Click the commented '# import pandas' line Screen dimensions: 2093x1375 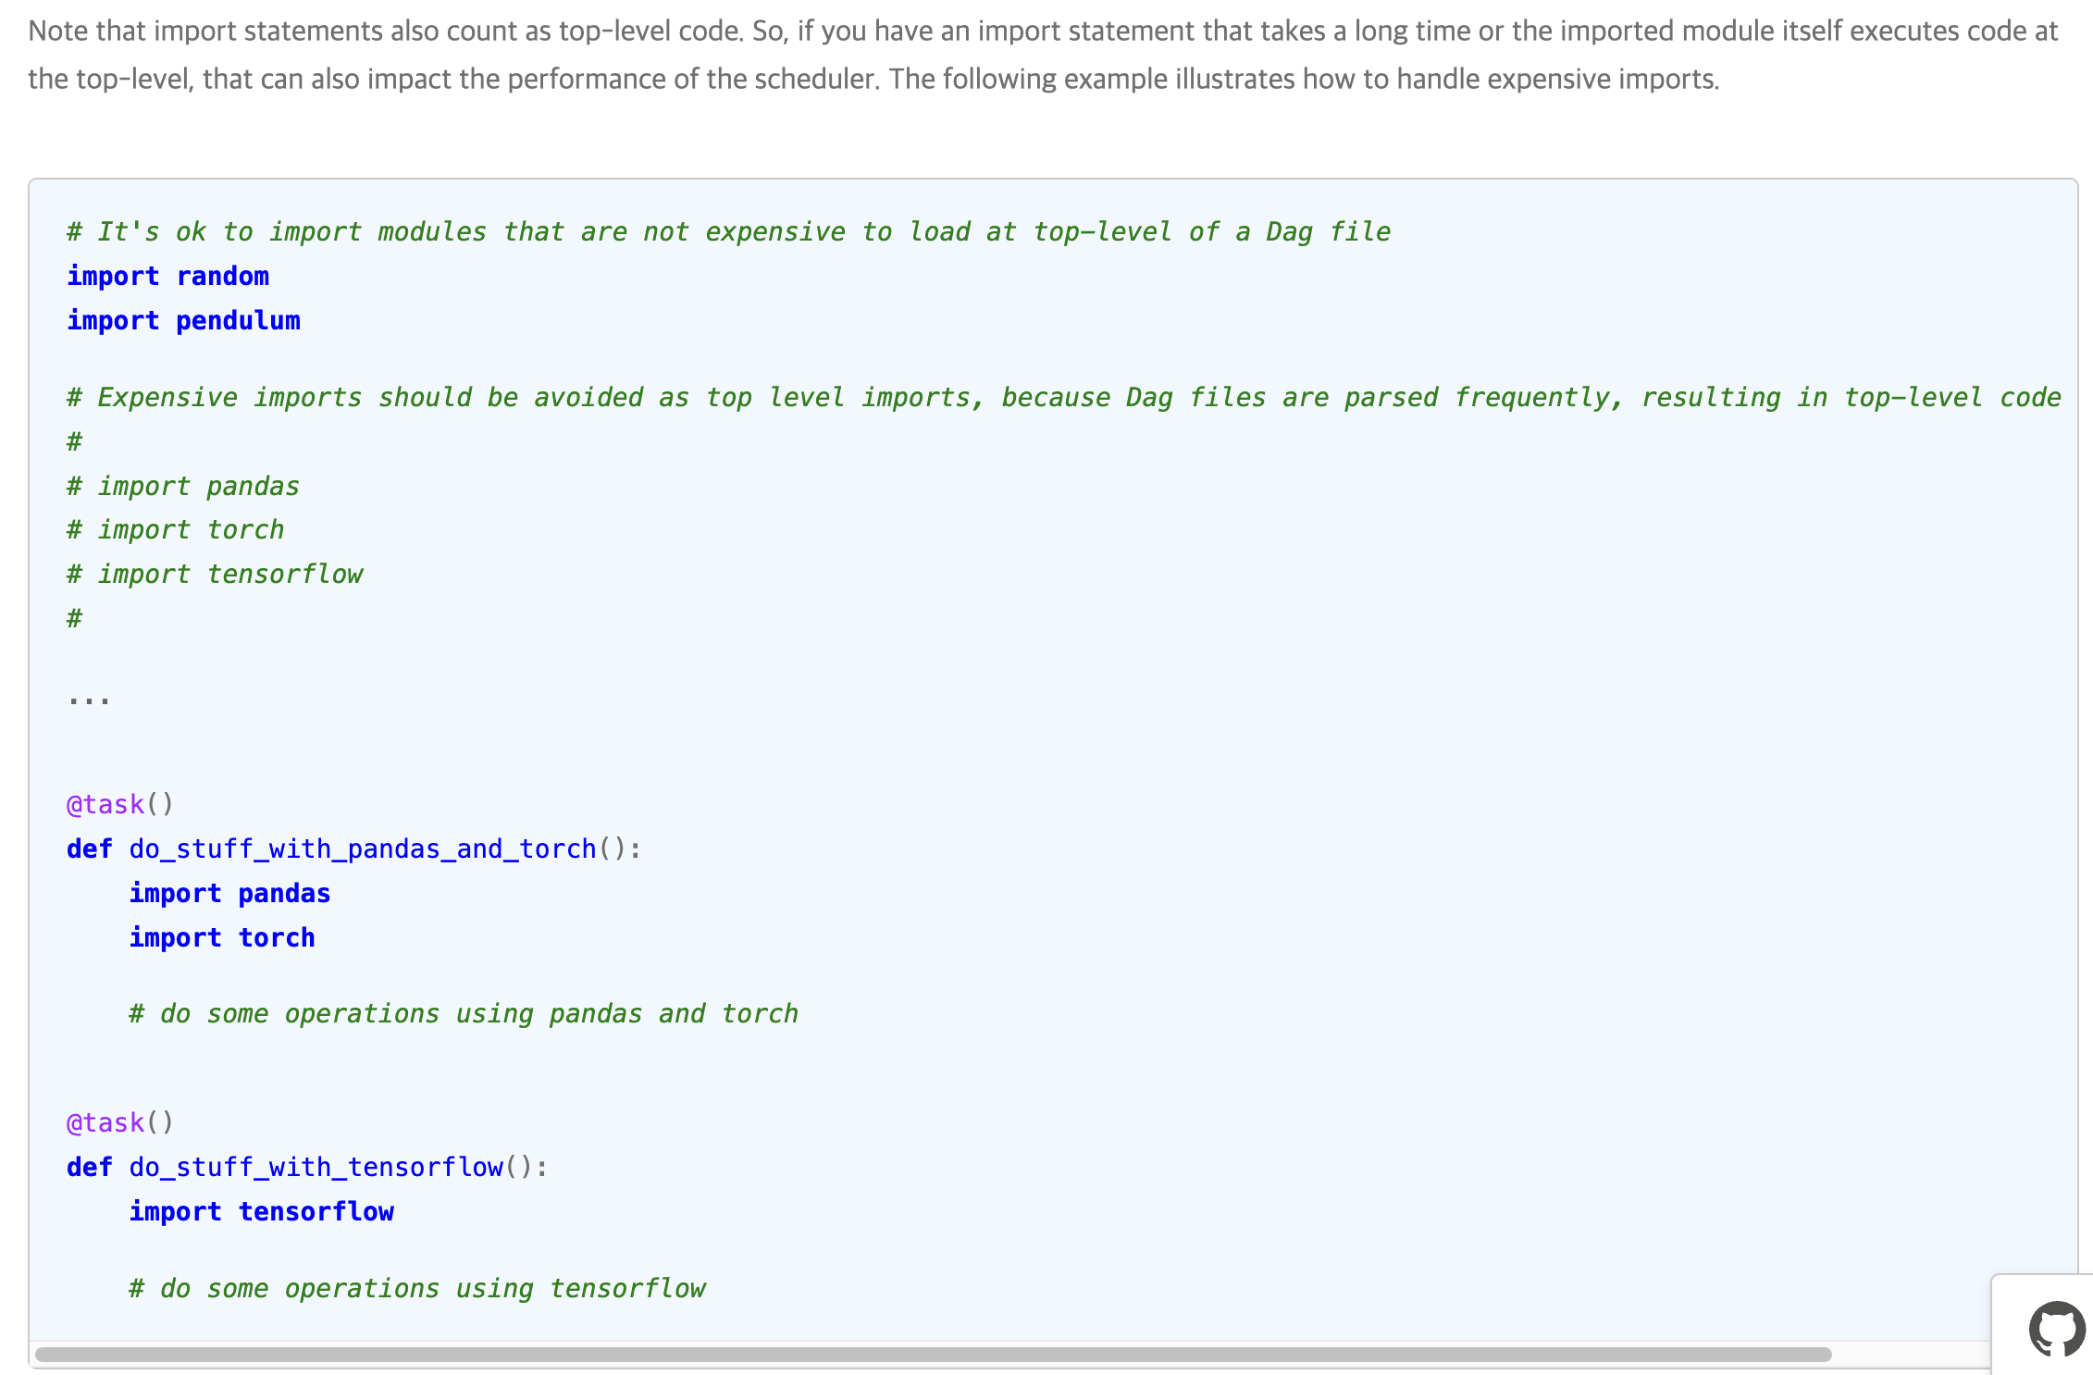[183, 486]
